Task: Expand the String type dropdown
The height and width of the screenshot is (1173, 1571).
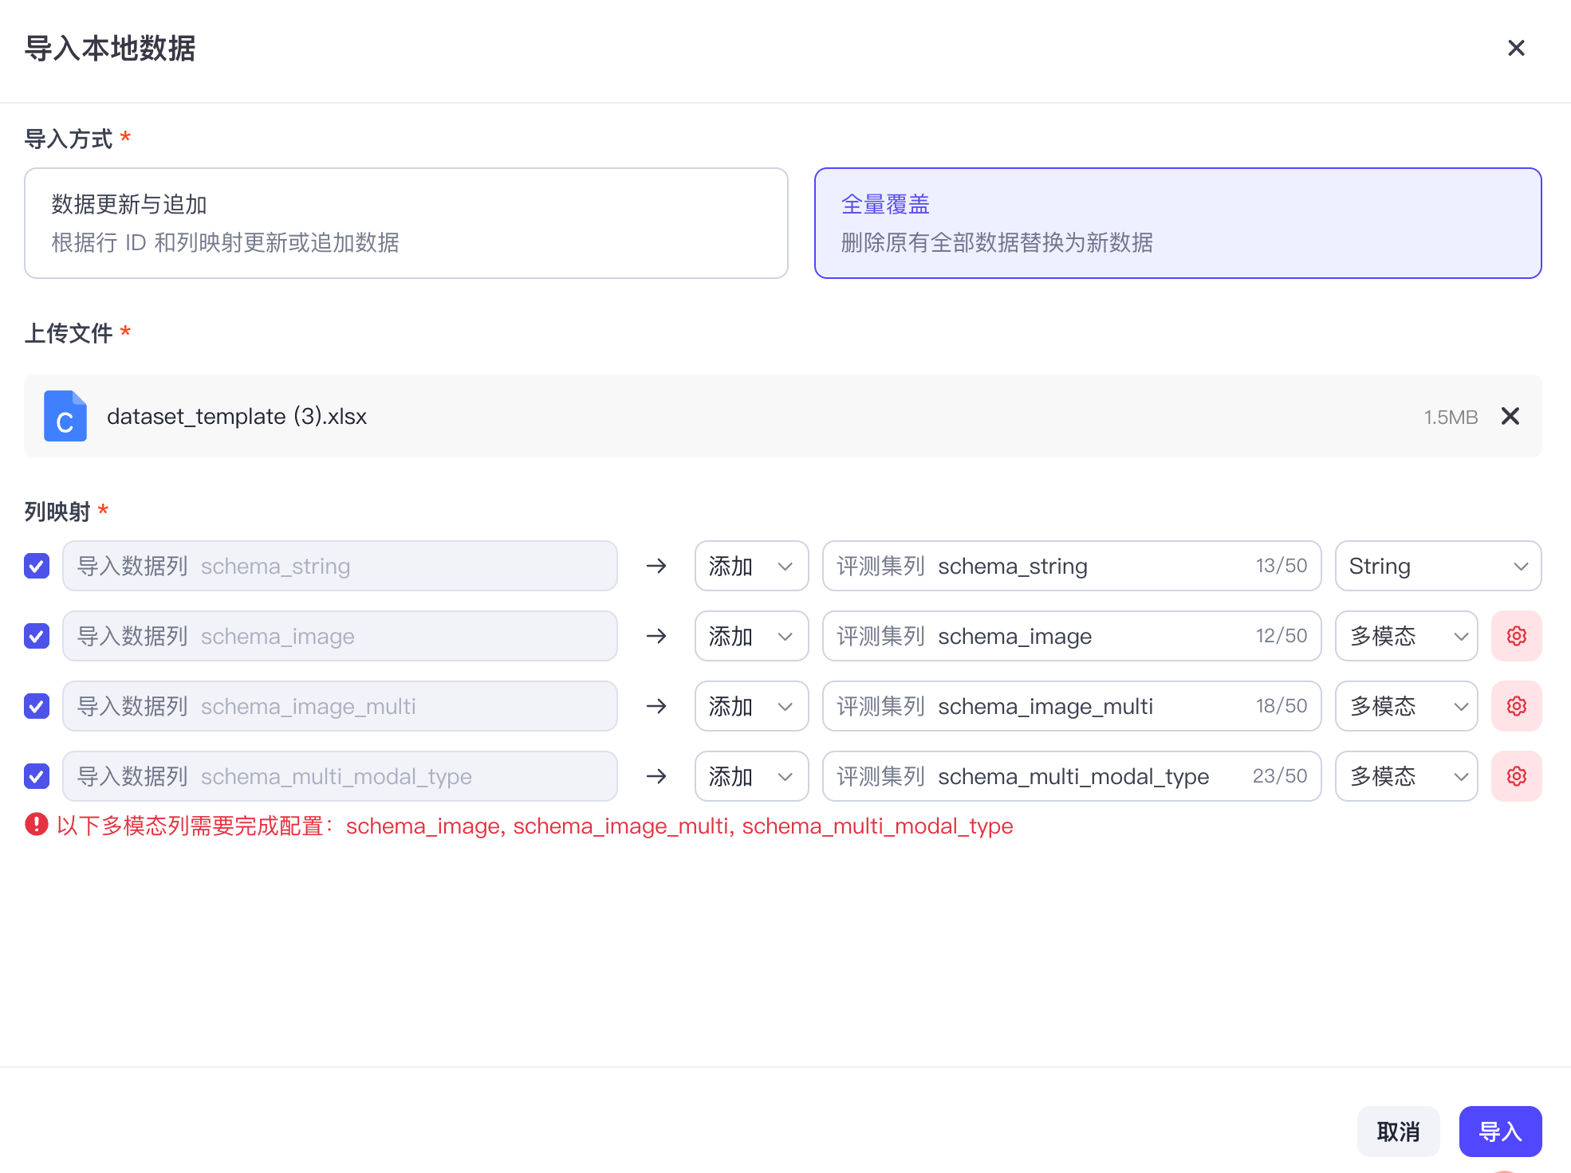Action: (x=1438, y=566)
